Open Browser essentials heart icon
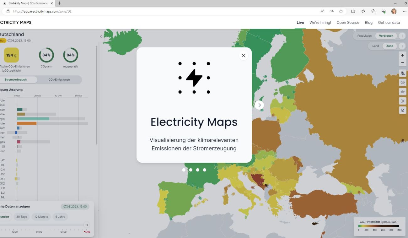Screen dimensions: 408x238 coord(384,11)
